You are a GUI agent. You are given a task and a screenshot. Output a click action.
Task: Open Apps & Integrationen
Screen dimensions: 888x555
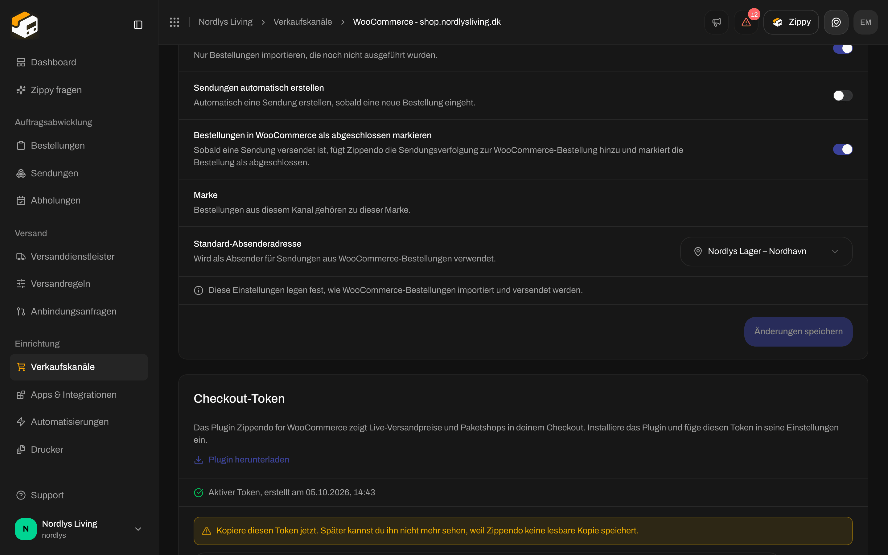79,395
